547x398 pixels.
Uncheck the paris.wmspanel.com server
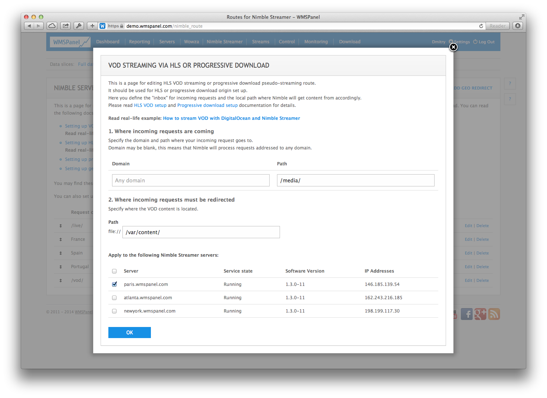point(114,284)
